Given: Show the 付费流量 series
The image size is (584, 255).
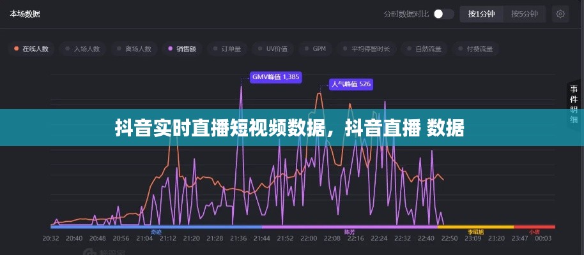Looking at the screenshot, I should click(x=475, y=48).
